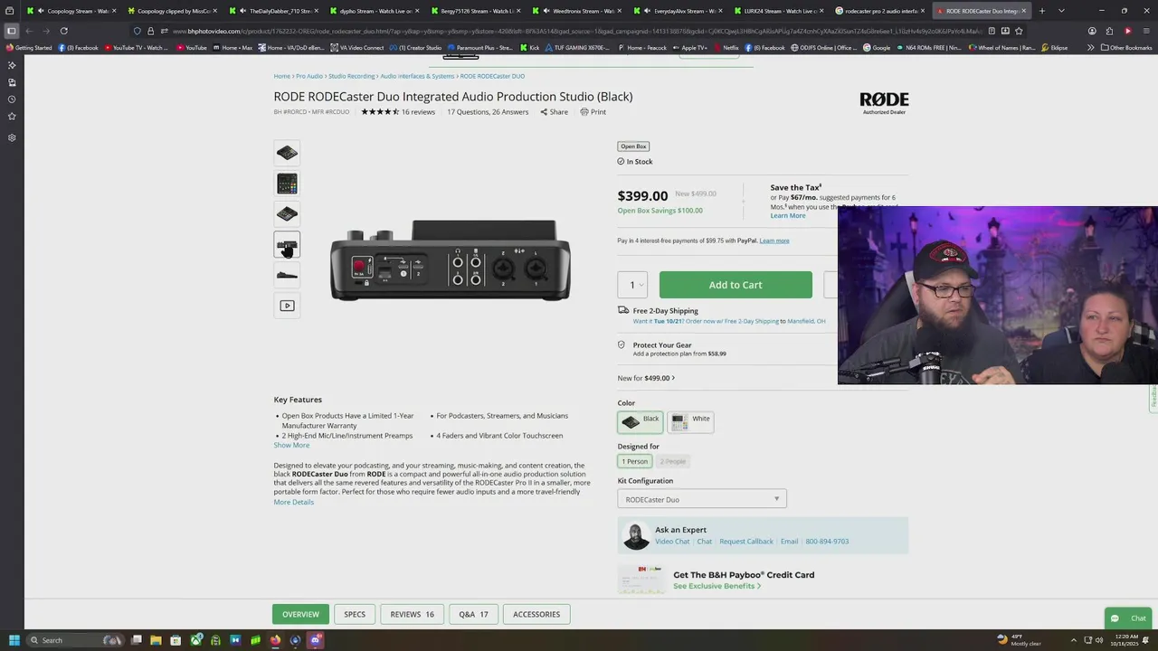Viewport: 1158px width, 651px height.
Task: Switch to the Specs tab
Action: pyautogui.click(x=355, y=614)
